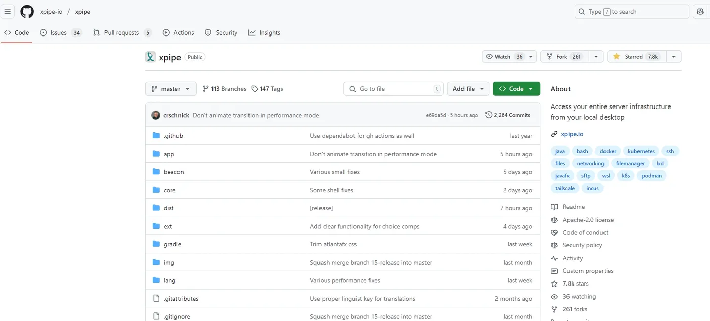Open the xpipe.io website link
The width and height of the screenshot is (710, 321).
[572, 134]
